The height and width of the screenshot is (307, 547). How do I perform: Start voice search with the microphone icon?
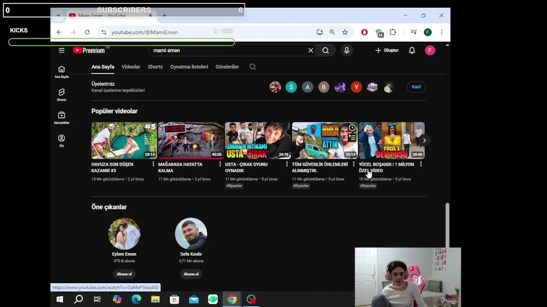[x=347, y=50]
